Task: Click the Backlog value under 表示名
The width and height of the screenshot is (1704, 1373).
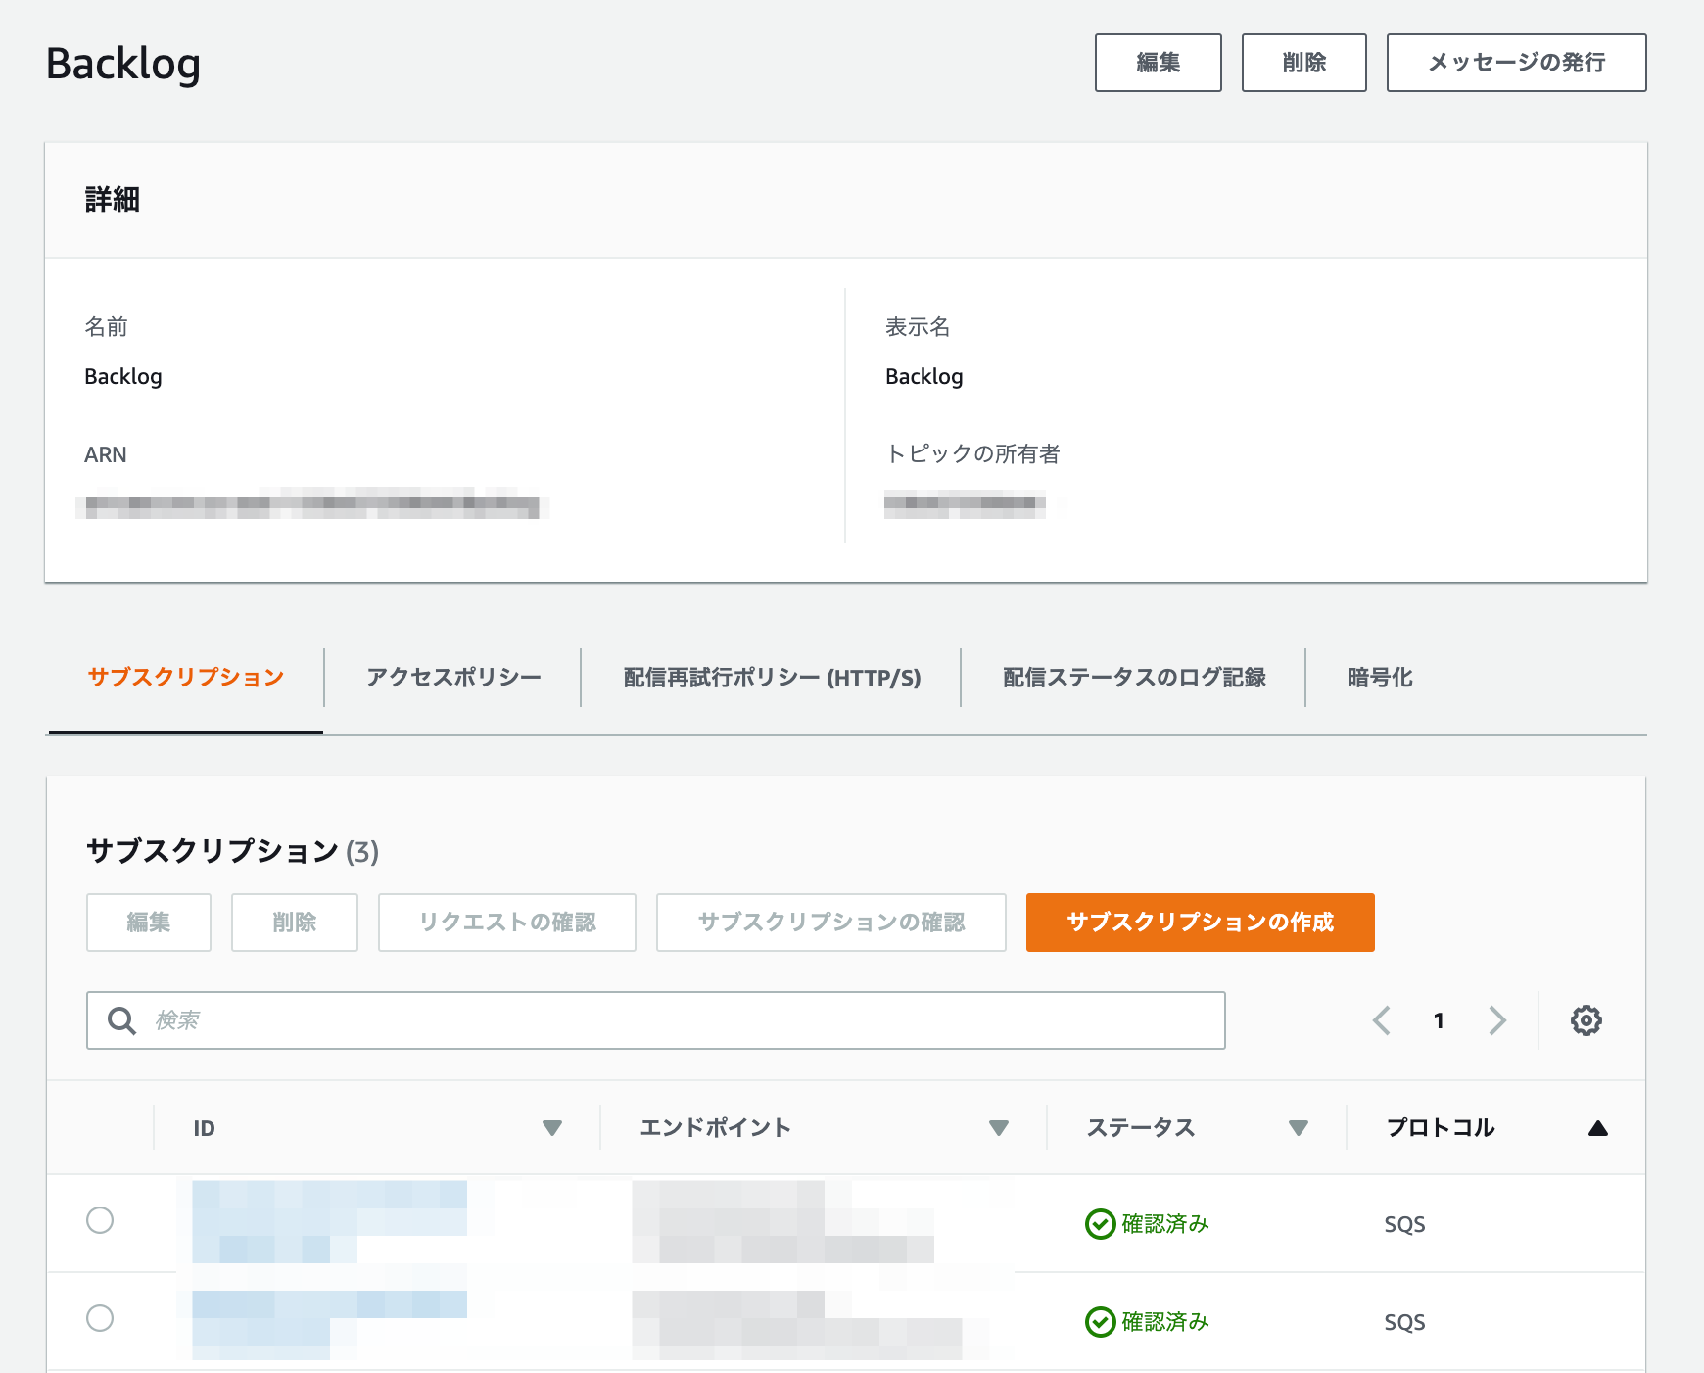Action: (924, 377)
